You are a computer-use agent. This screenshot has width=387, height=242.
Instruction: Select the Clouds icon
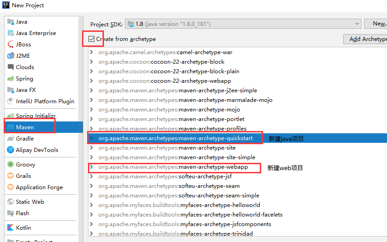(10, 67)
